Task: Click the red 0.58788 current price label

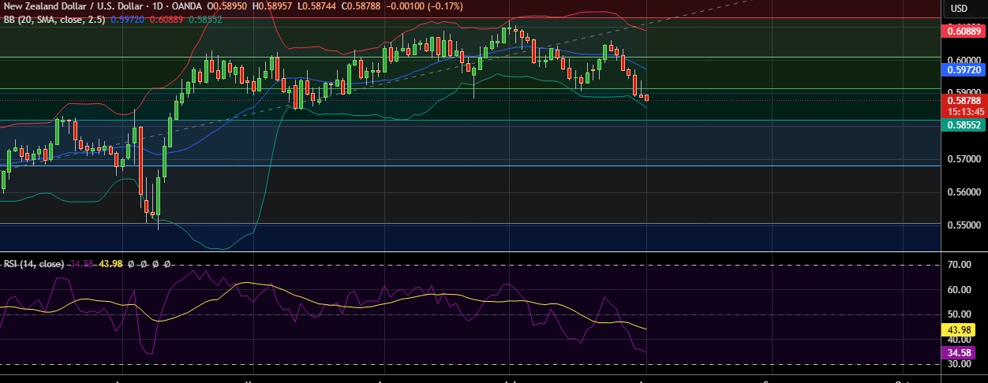Action: coord(963,100)
